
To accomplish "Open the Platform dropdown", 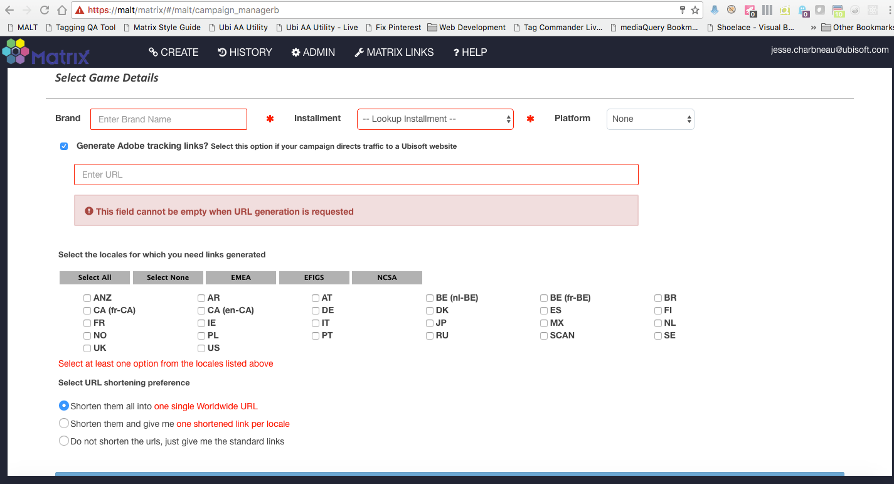I will tap(650, 119).
